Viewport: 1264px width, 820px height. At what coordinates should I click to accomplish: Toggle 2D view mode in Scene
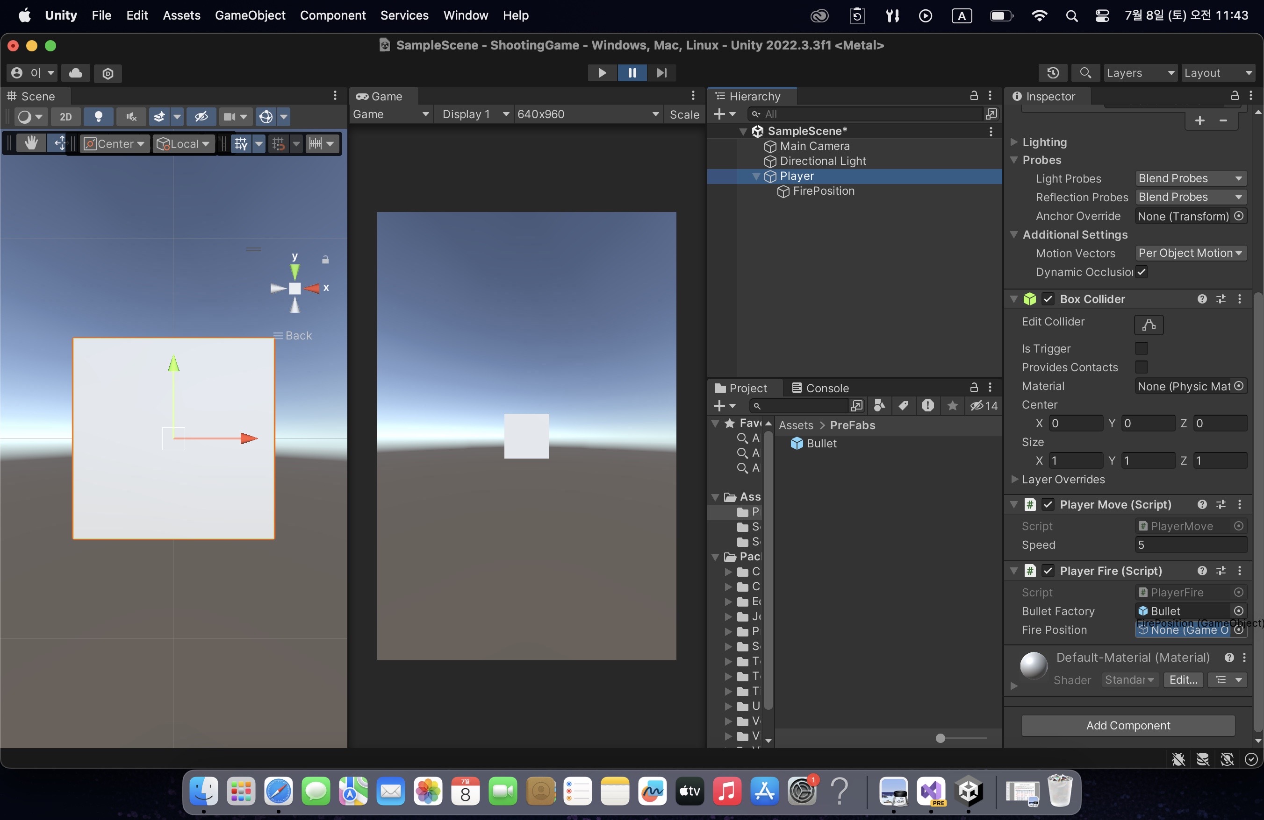66,117
